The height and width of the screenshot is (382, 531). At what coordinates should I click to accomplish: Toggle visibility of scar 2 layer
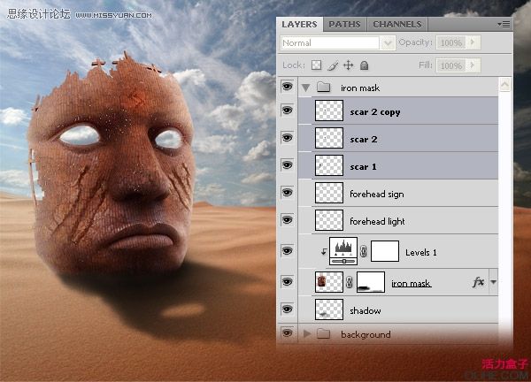pyautogui.click(x=287, y=138)
